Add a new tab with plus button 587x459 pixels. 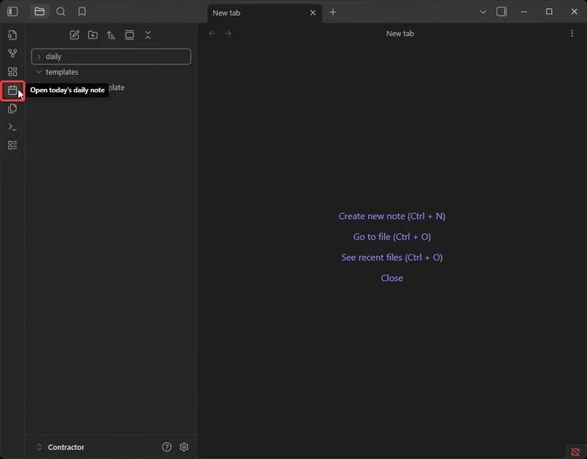coord(333,13)
